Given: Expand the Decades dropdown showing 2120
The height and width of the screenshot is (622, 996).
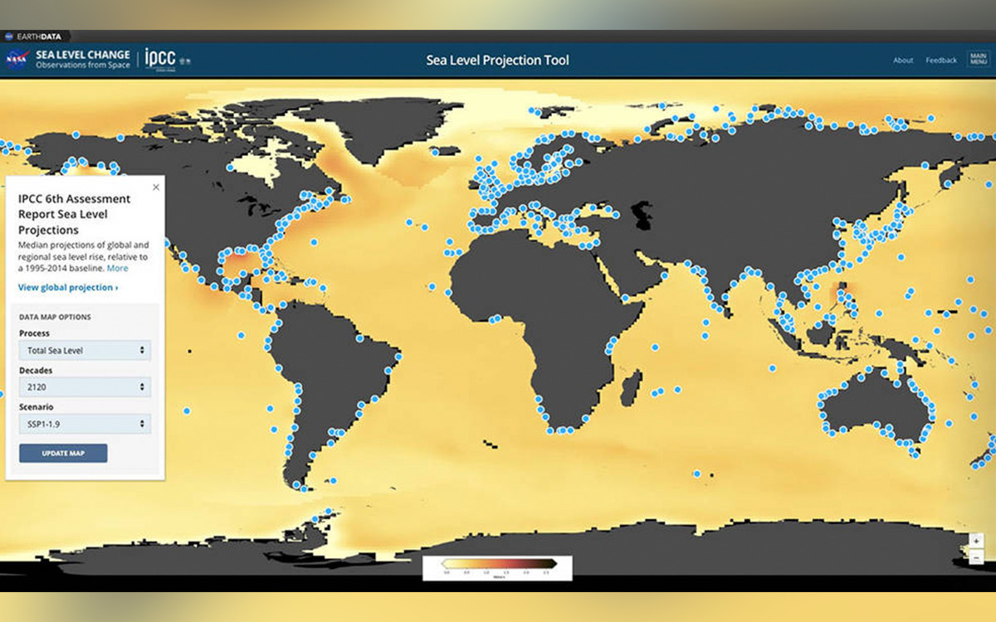Looking at the screenshot, I should pyautogui.click(x=85, y=387).
